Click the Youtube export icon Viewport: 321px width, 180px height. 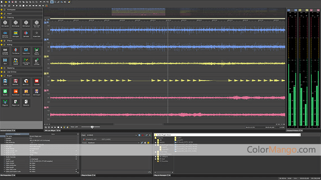[x=36, y=82]
